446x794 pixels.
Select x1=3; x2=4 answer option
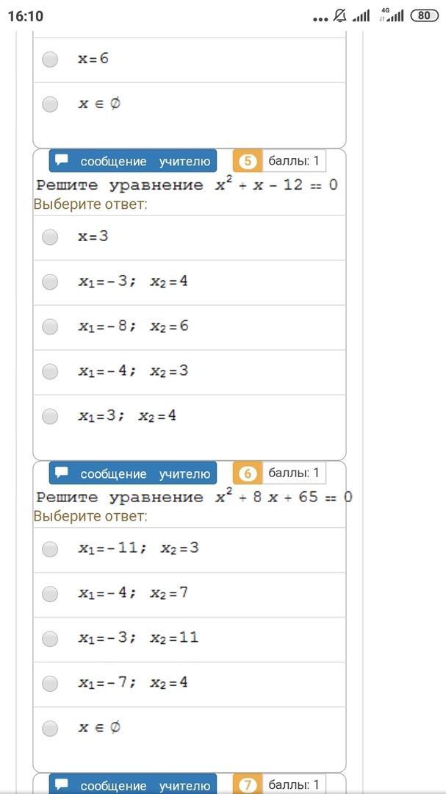click(x=50, y=416)
